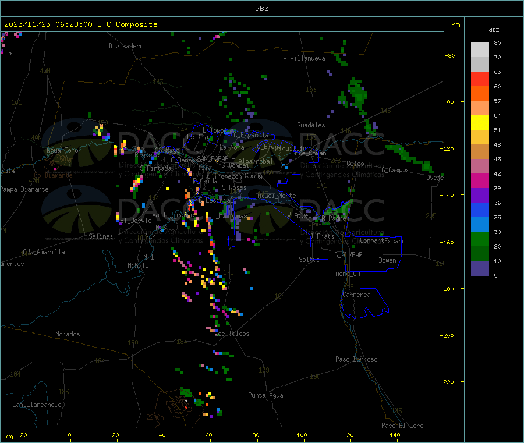Pick the royal blue swatch in the legend

pos(480,210)
